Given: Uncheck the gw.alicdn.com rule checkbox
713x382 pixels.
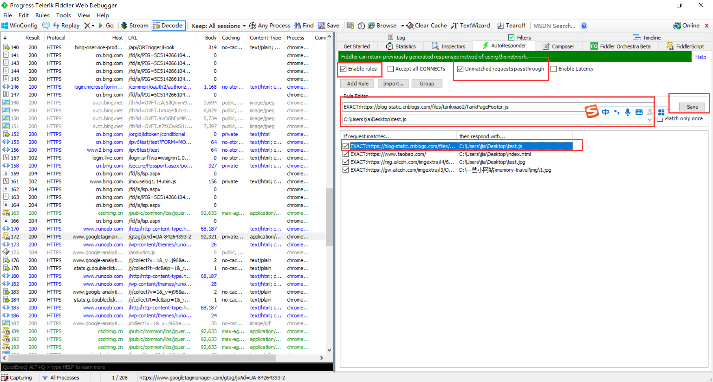Looking at the screenshot, I should click(x=346, y=170).
